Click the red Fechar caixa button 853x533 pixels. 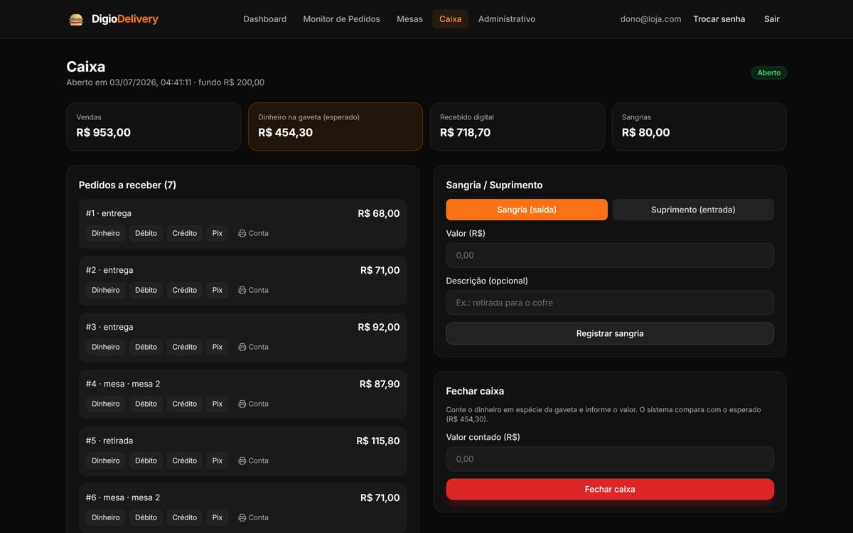pyautogui.click(x=610, y=489)
